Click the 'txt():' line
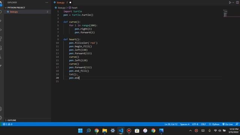The image size is (240, 135). (x=73, y=74)
